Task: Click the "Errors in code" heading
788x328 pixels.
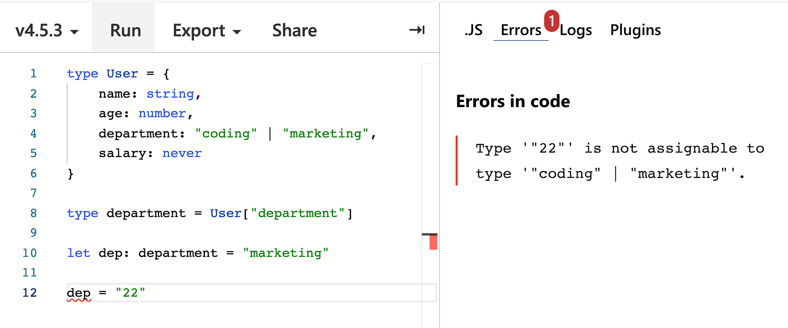Action: [x=513, y=101]
